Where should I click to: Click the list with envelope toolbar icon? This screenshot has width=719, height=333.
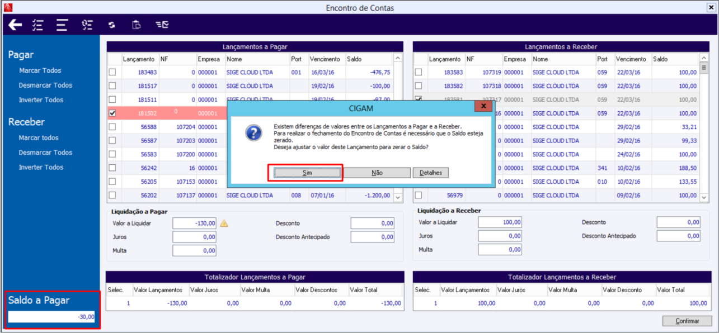(162, 25)
